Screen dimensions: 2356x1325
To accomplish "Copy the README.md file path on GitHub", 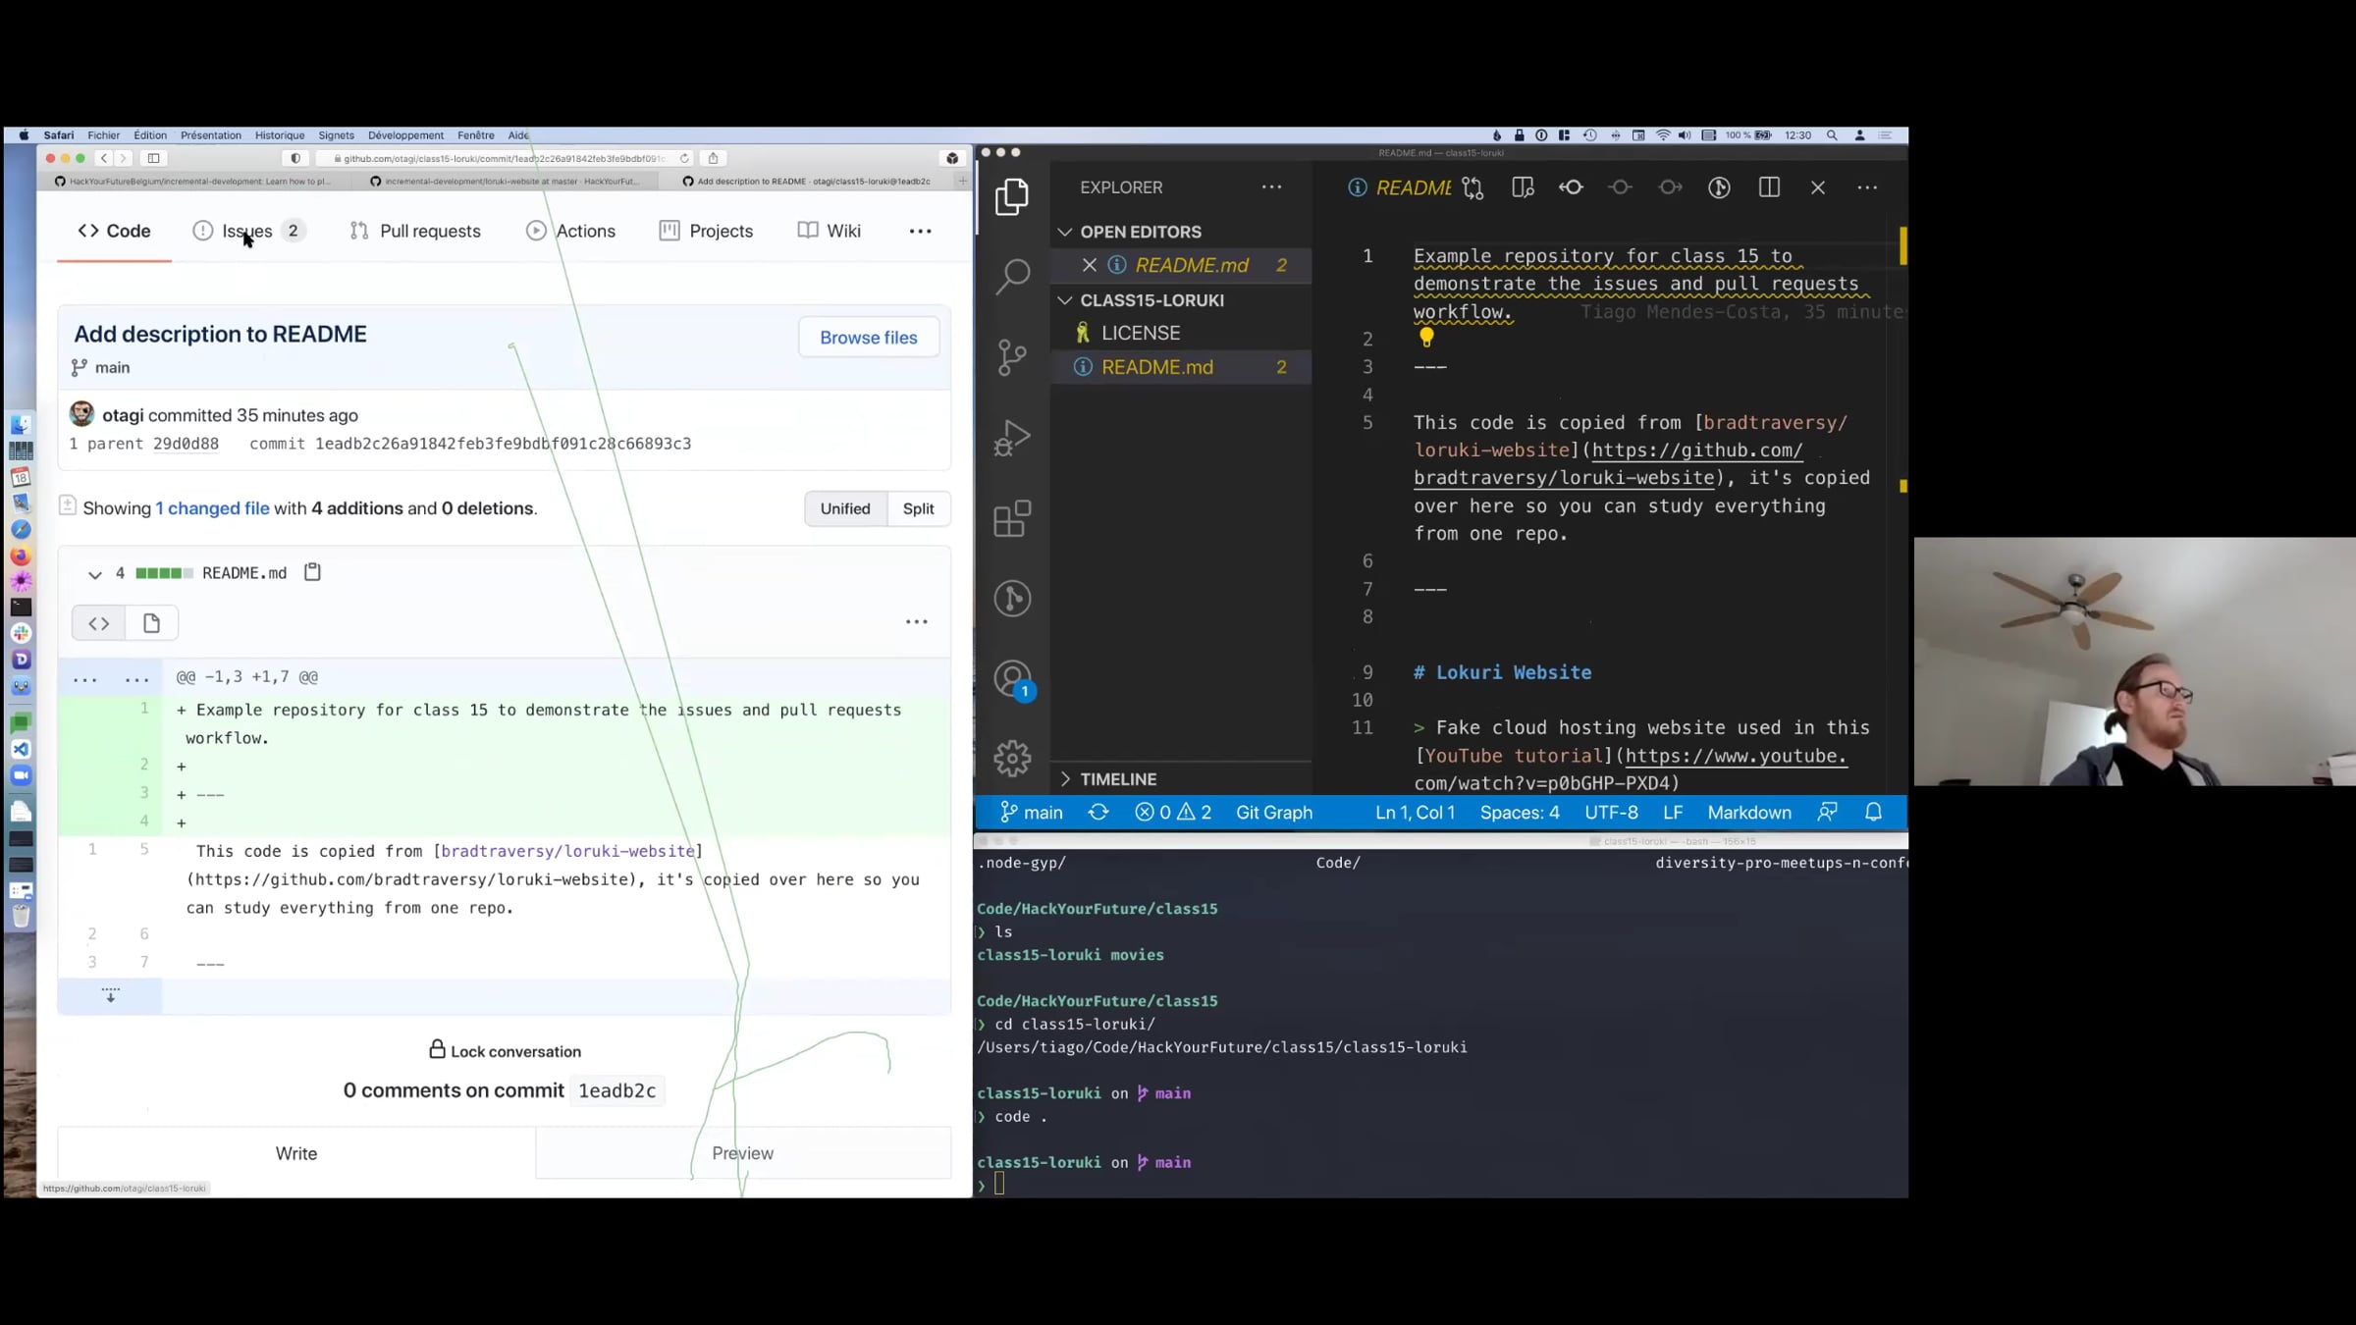I will pyautogui.click(x=312, y=572).
